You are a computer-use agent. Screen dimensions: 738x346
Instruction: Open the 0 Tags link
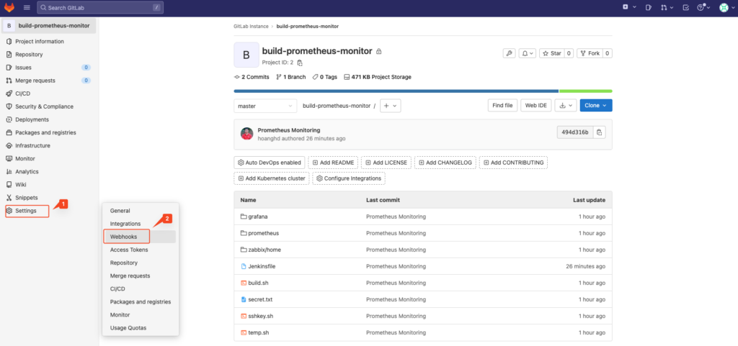(325, 77)
